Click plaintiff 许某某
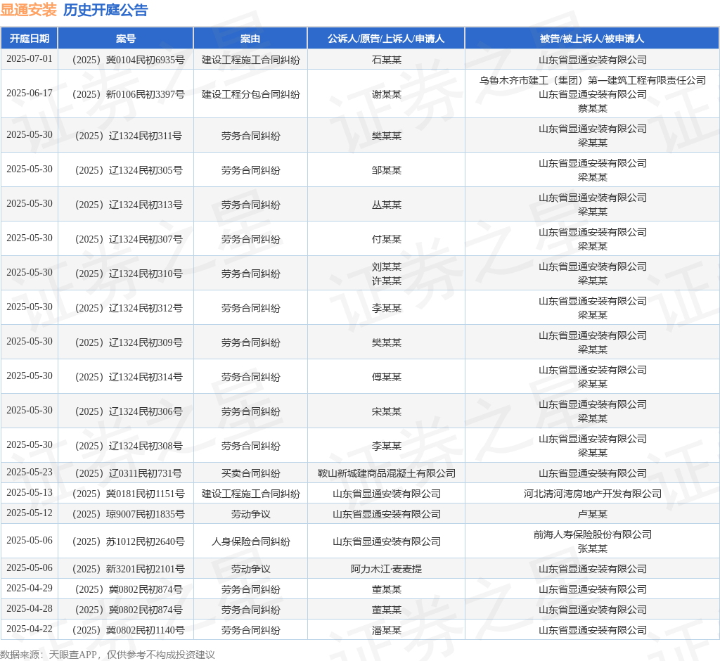The image size is (720, 661). point(386,281)
